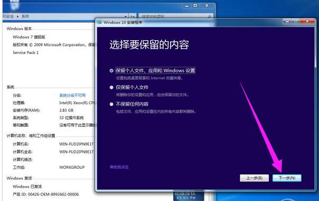Click the address bar refresh button

tap(133, 16)
